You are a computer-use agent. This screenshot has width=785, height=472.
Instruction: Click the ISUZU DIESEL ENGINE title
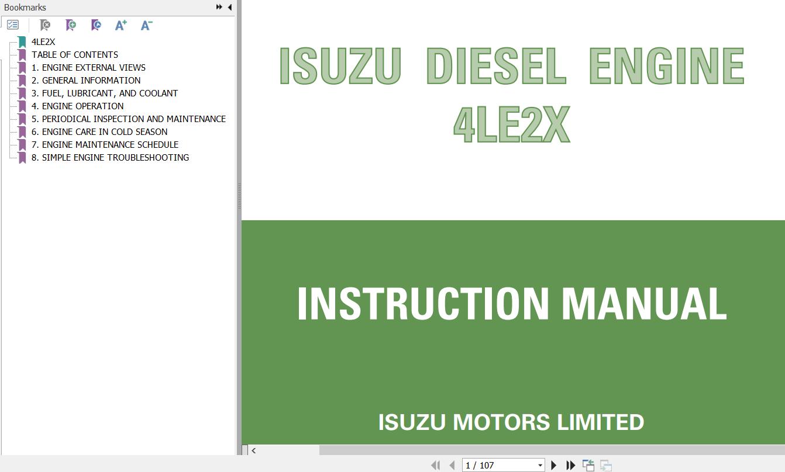[512, 66]
